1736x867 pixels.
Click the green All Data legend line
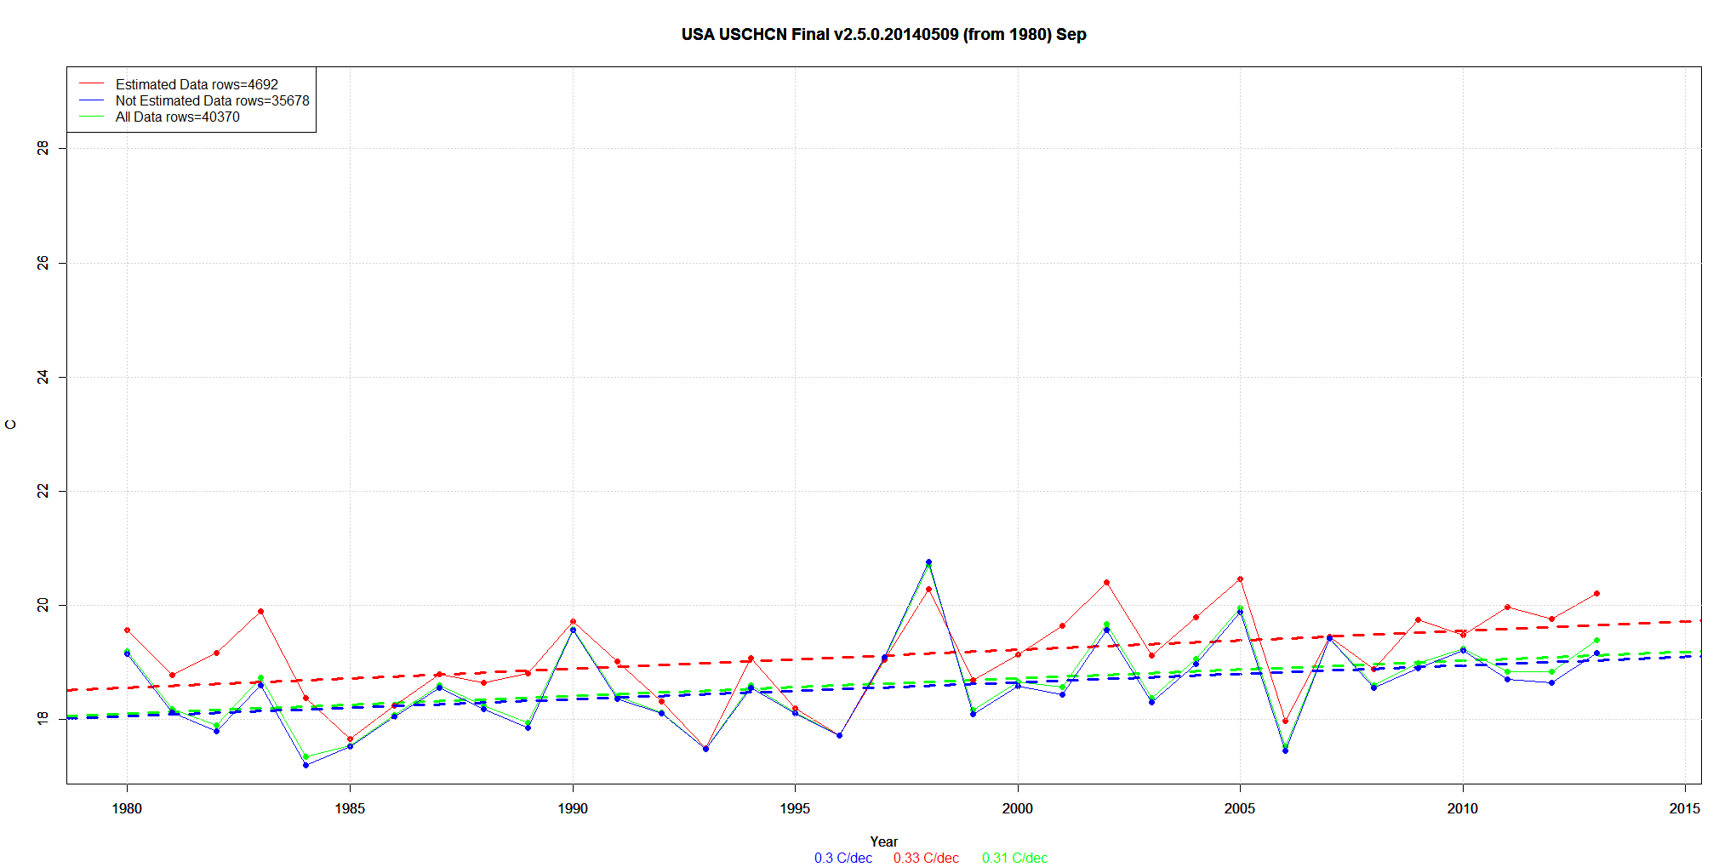[x=91, y=117]
